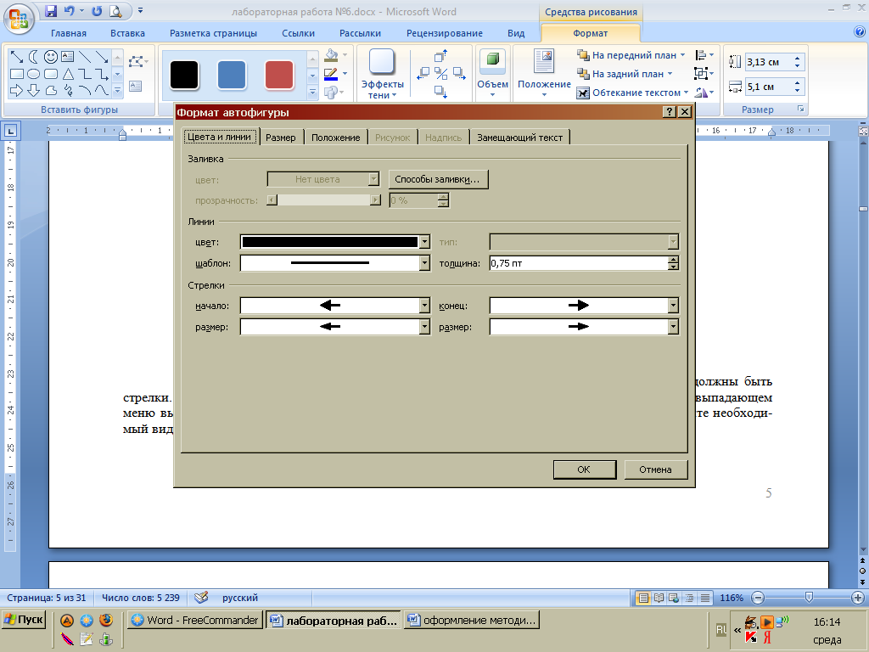The height and width of the screenshot is (652, 869).
Task: Open Эффекты тени dropdown
Action: point(382,75)
